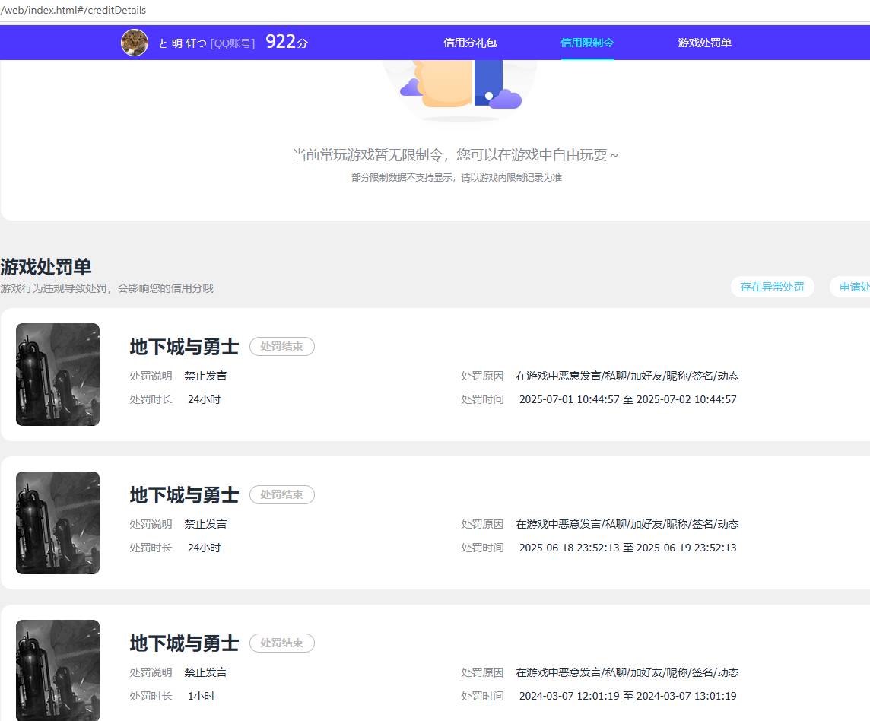Click the 游戏处罚单 section heading

(x=46, y=267)
